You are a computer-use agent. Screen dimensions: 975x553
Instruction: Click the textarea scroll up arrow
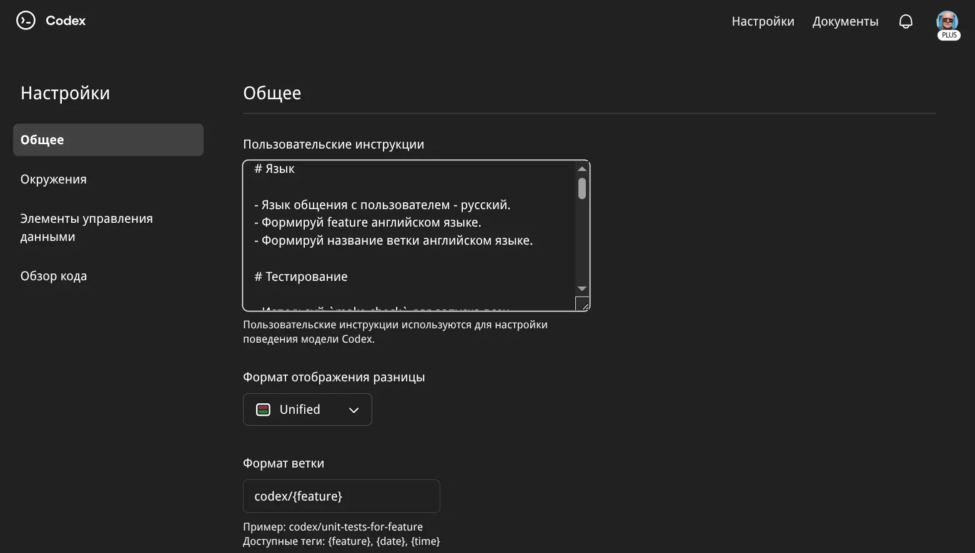pos(582,169)
